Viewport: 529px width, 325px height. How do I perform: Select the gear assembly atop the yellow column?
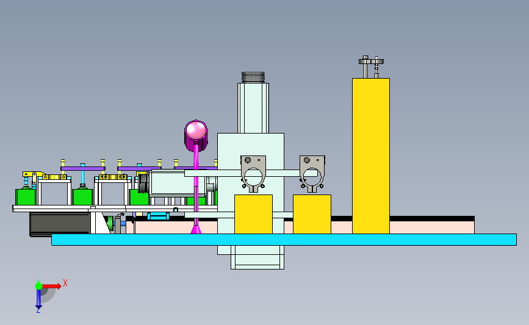(x=371, y=66)
